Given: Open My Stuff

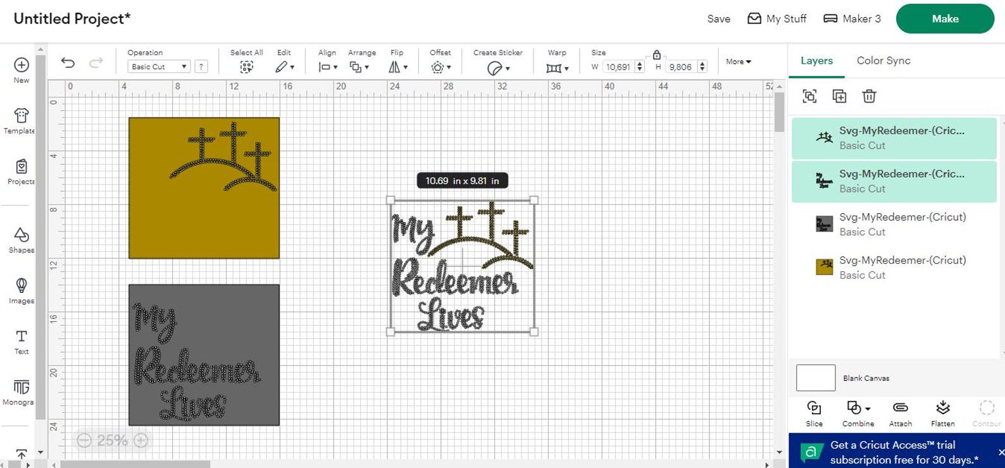Looking at the screenshot, I should (x=777, y=19).
